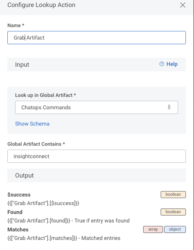Click the boolean tag beside Found
The height and width of the screenshot is (250, 194).
coord(173,212)
